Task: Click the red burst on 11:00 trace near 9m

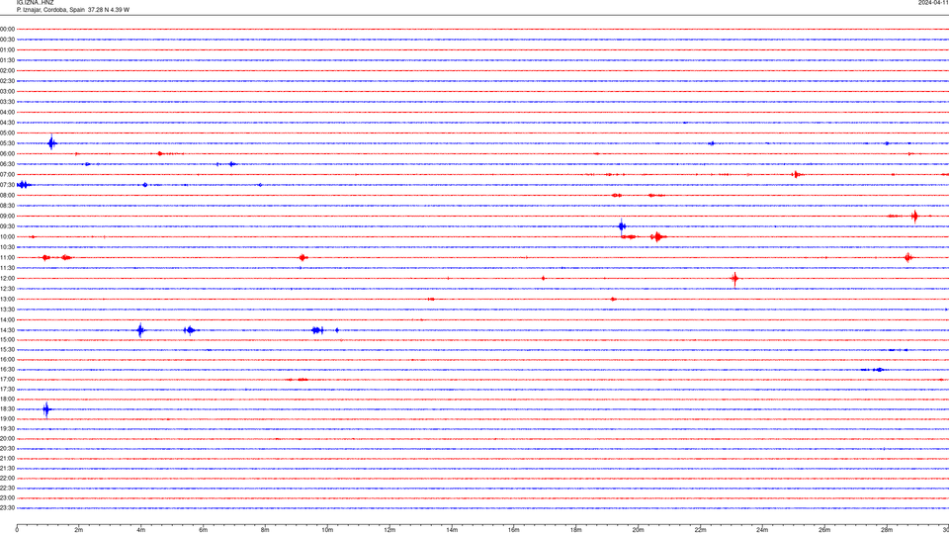Action: [302, 258]
